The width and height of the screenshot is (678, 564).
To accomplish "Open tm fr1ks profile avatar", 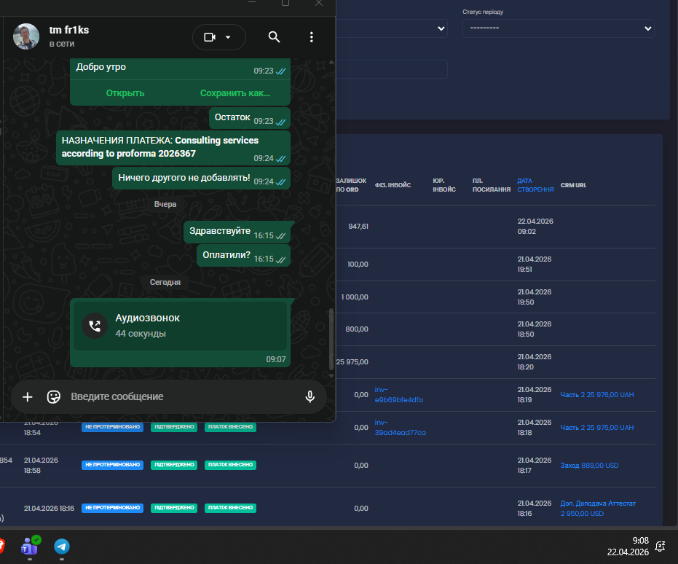I will (26, 36).
